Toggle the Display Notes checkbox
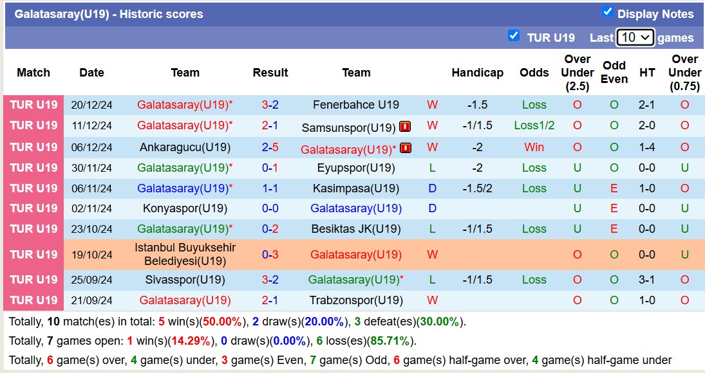The image size is (705, 373). tap(607, 12)
